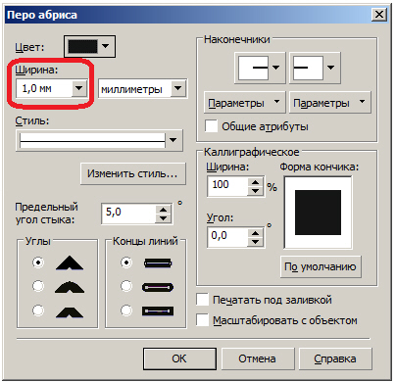Click the calligraphic Ширина 100 field
The image size is (396, 382).
click(x=227, y=186)
